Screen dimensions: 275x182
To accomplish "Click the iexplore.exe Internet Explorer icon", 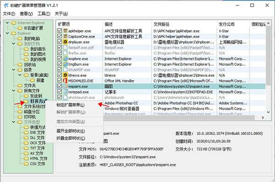I will (x=66, y=59).
